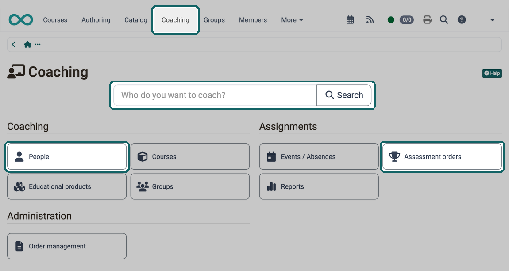Go back using breadcrumb left arrow

[14, 45]
